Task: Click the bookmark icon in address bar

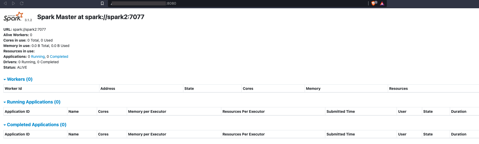Action: tap(102, 3)
